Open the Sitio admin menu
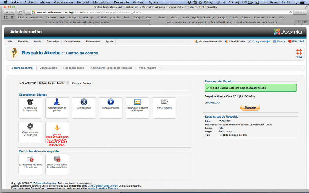Viewport: 309px width, 193px height. click(10, 42)
